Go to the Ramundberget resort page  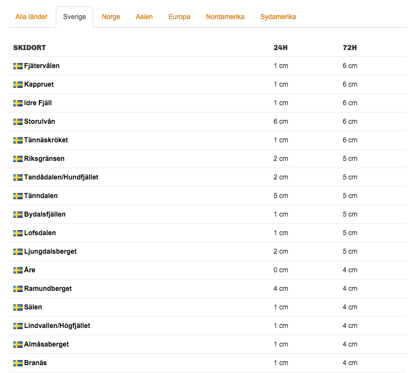click(48, 289)
